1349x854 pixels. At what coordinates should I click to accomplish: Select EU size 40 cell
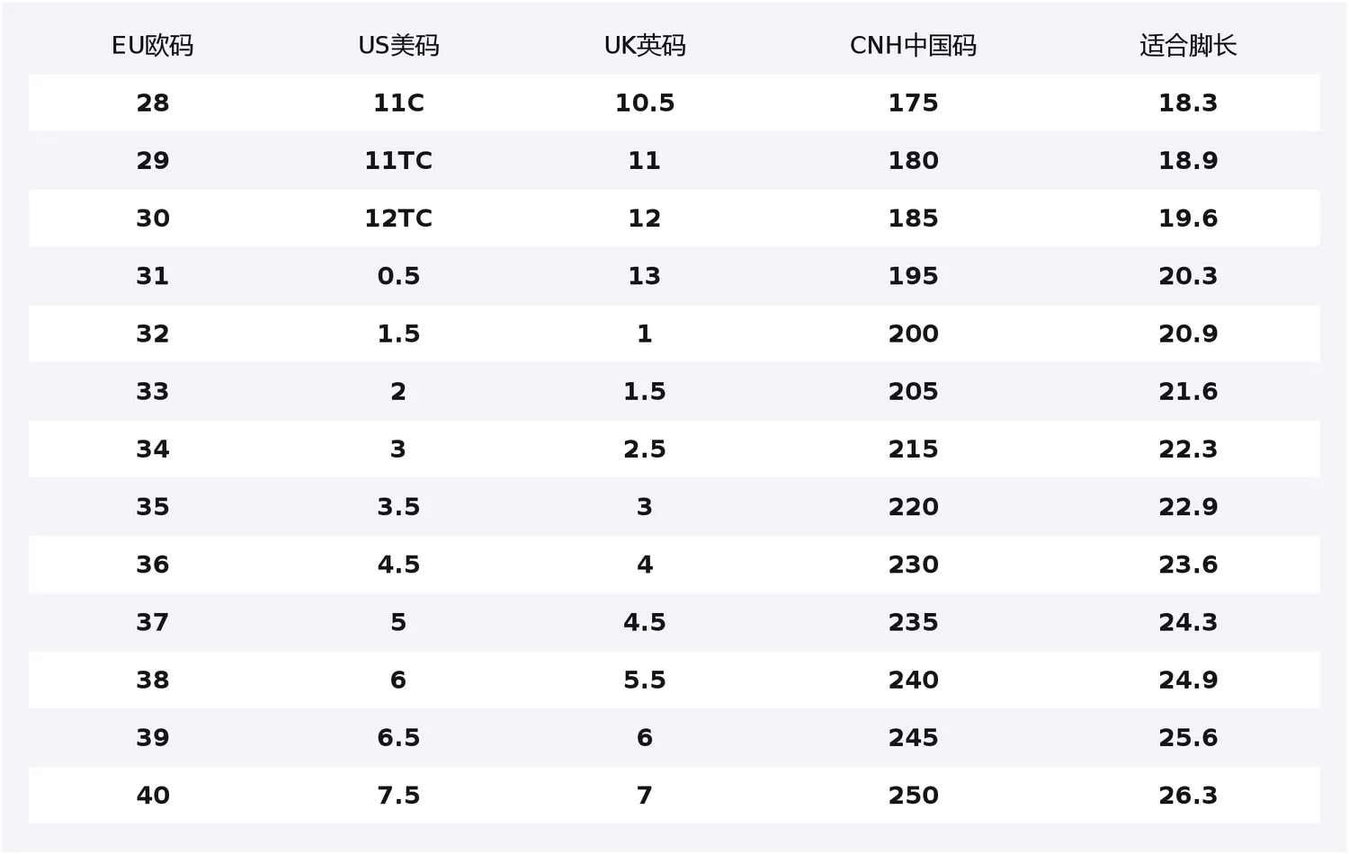(153, 795)
